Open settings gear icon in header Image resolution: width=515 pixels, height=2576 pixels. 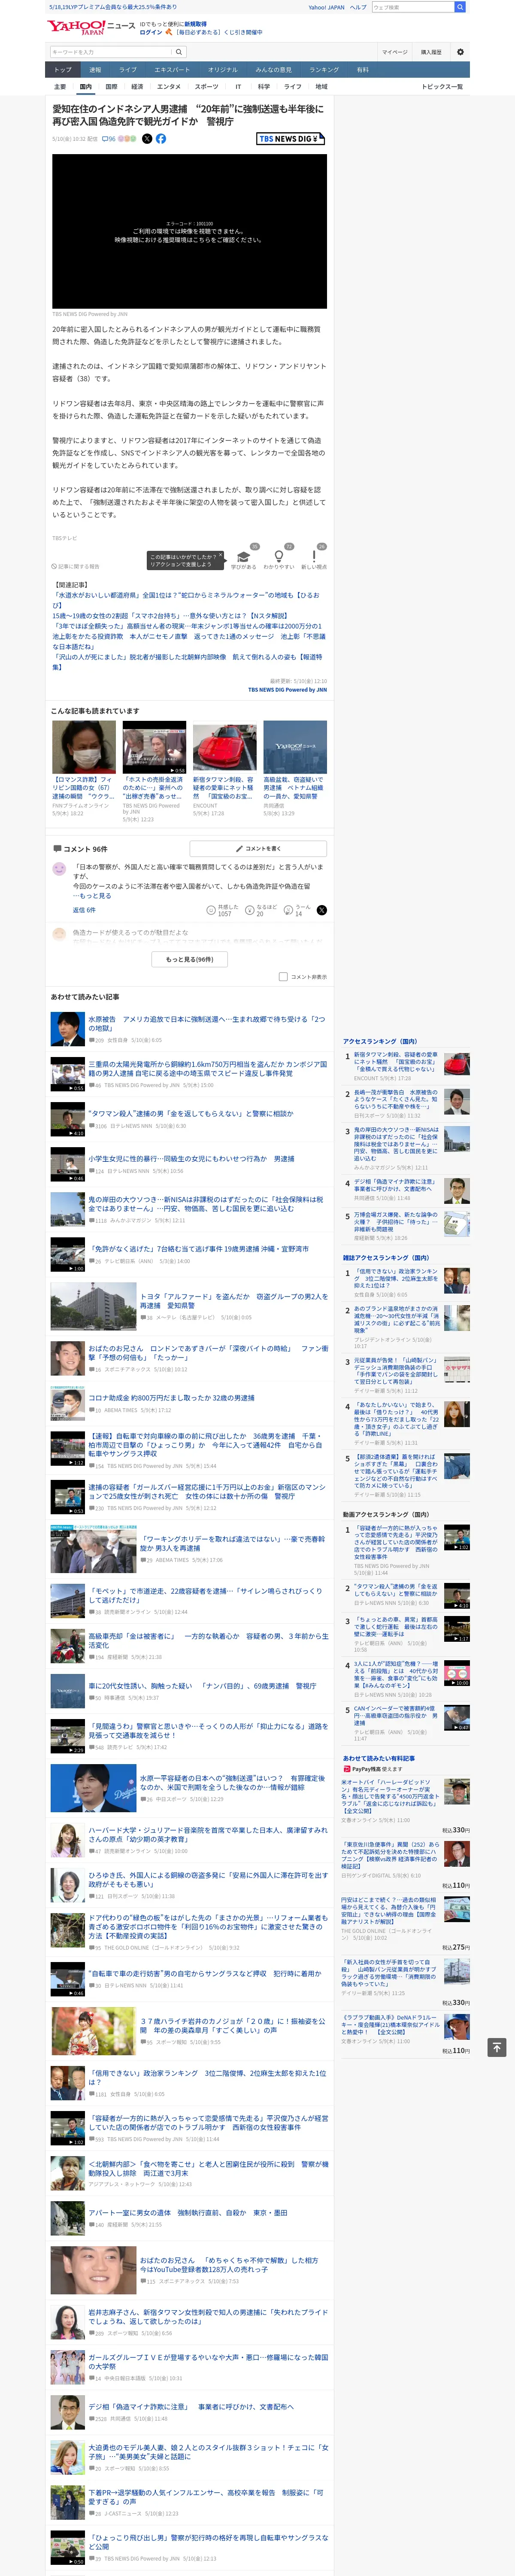click(460, 52)
